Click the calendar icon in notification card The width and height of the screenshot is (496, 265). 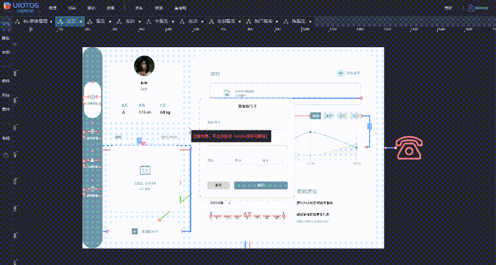click(145, 170)
